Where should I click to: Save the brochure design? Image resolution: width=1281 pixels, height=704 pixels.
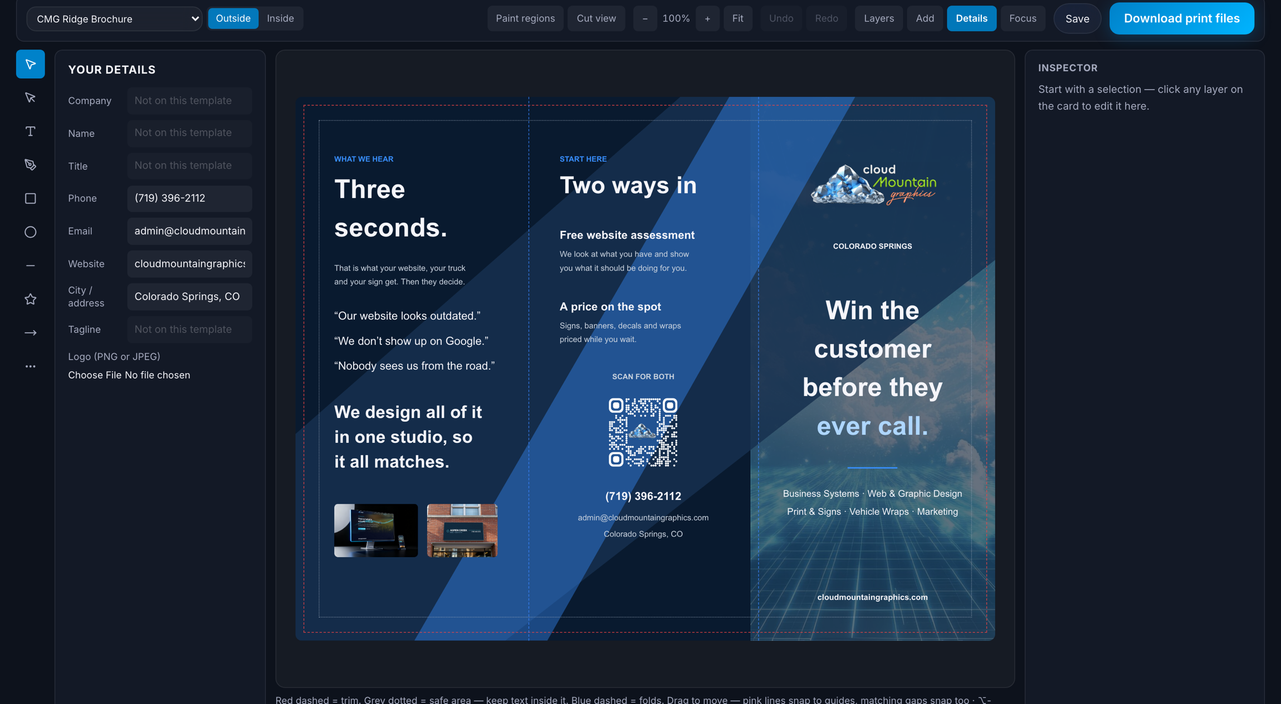[x=1077, y=18]
